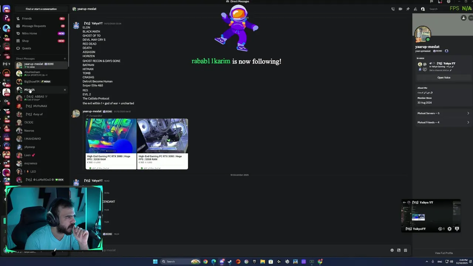Image resolution: width=473 pixels, height=266 pixels.
Task: Expand Mutual Friends — 4
Action: (443, 122)
